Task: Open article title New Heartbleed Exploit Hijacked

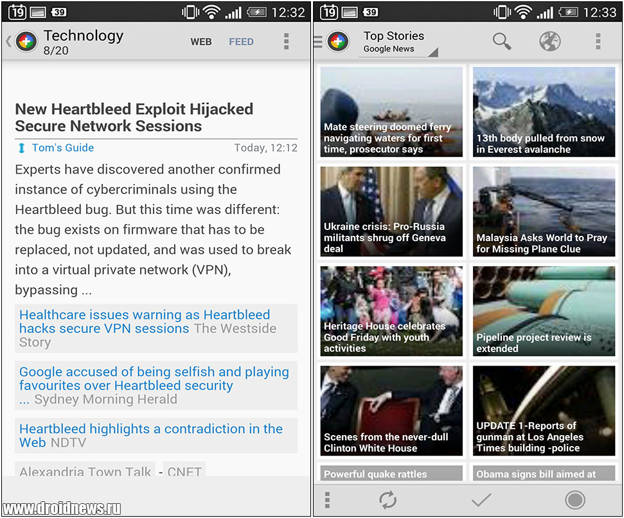Action: point(134,118)
